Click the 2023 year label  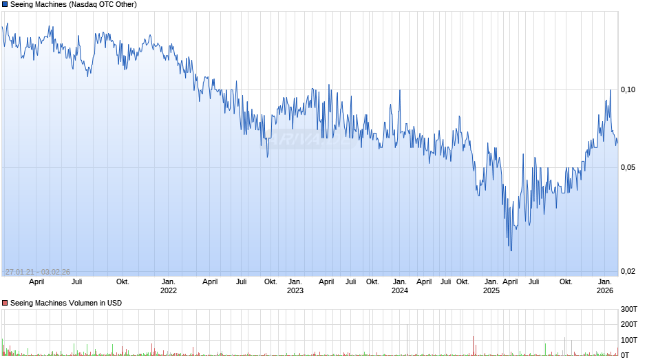click(x=295, y=290)
